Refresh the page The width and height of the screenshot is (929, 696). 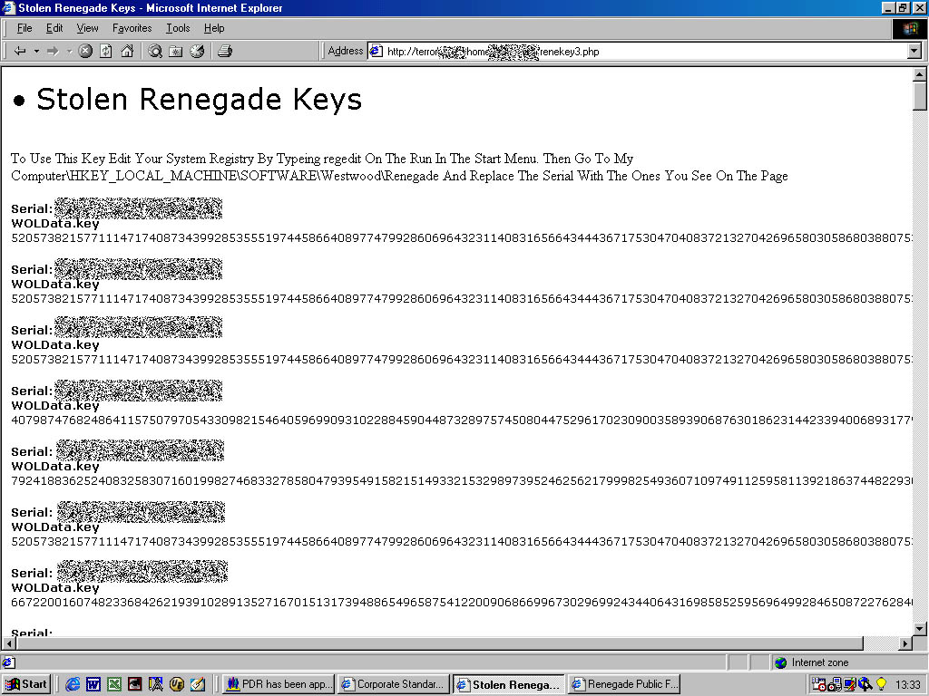pos(106,52)
